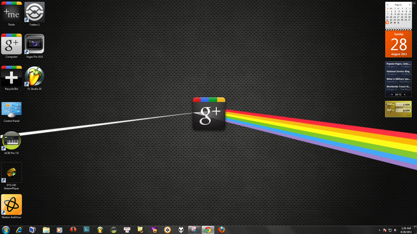The height and width of the screenshot is (234, 417).
Task: Go to previous month in calendar gadget
Action: point(388,5)
